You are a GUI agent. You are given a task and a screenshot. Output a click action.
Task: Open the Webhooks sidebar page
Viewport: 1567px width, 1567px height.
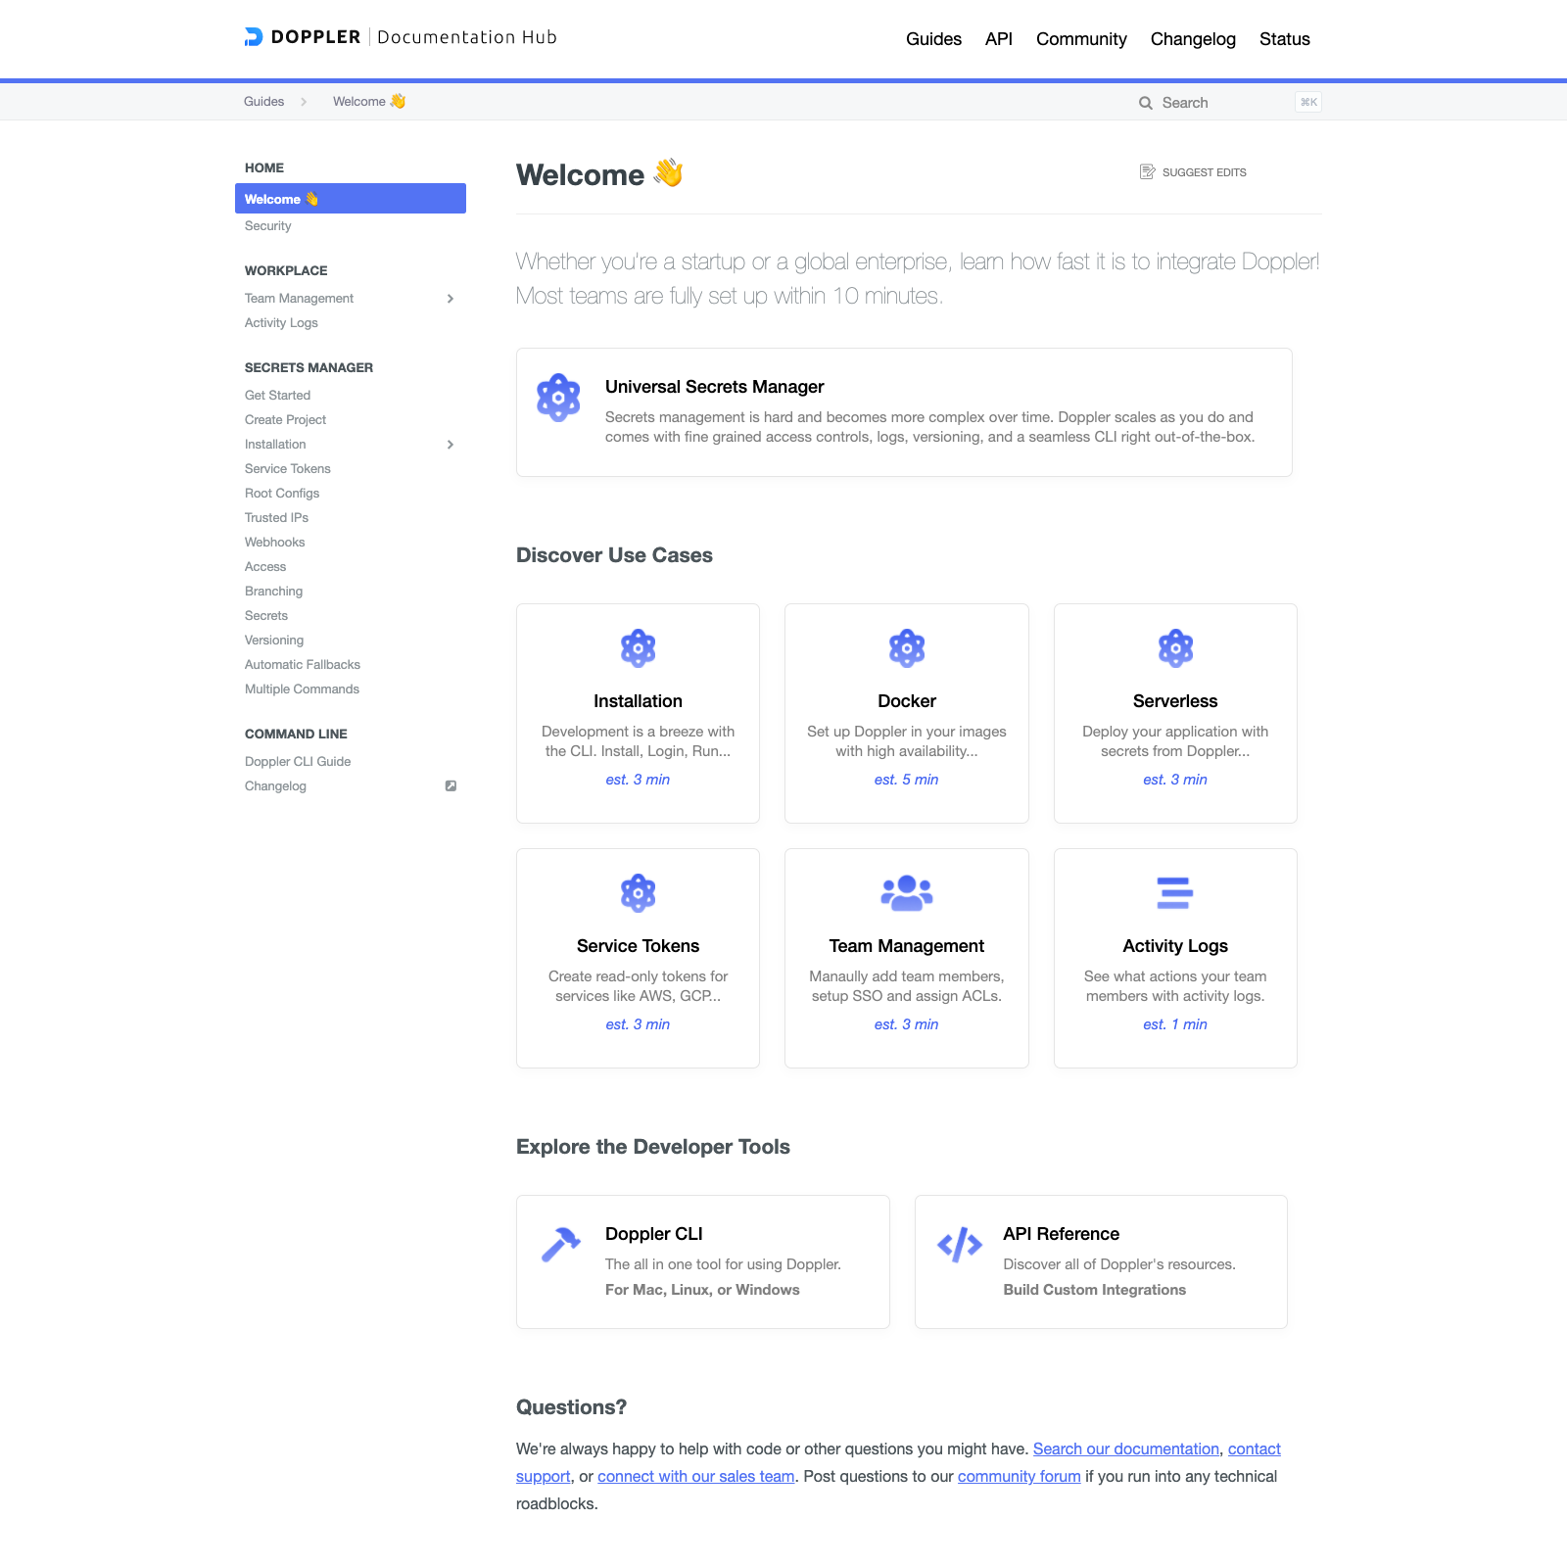tap(275, 543)
